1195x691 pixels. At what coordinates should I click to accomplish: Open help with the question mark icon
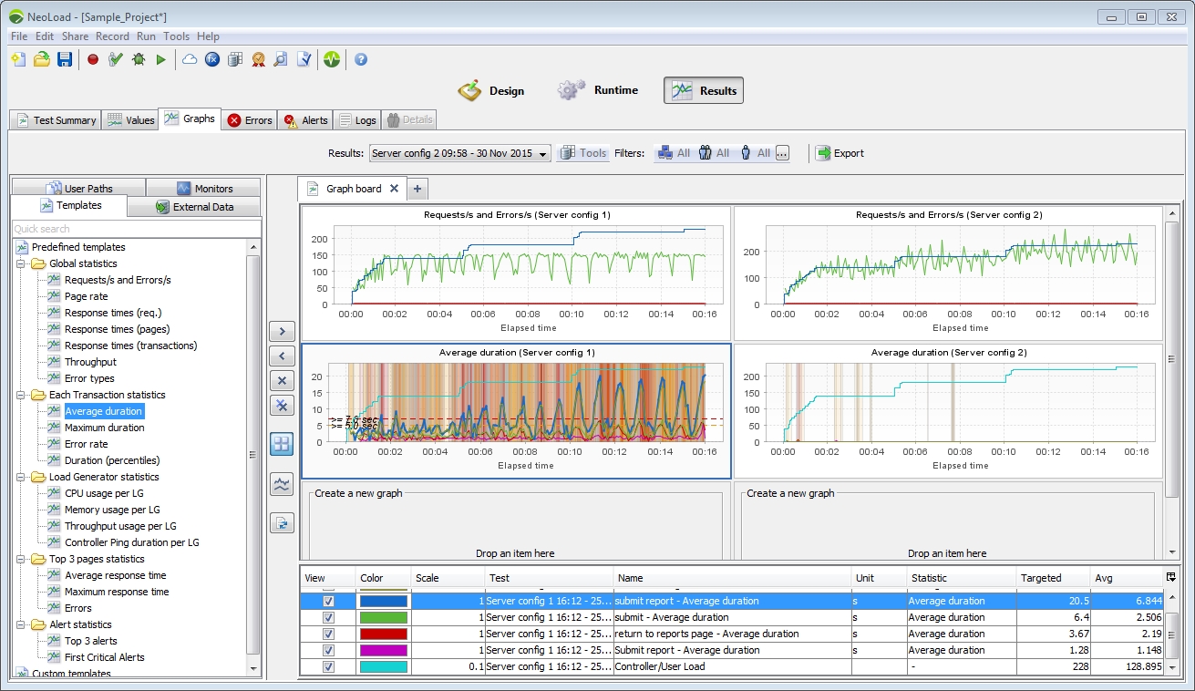point(361,59)
